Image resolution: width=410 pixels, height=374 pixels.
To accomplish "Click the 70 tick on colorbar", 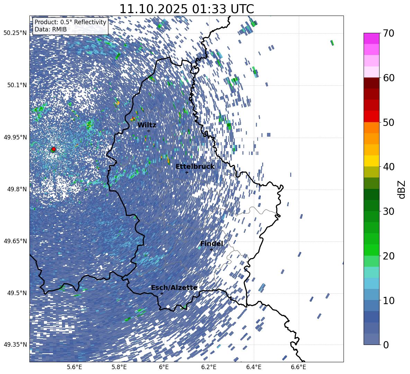I will pos(389,33).
